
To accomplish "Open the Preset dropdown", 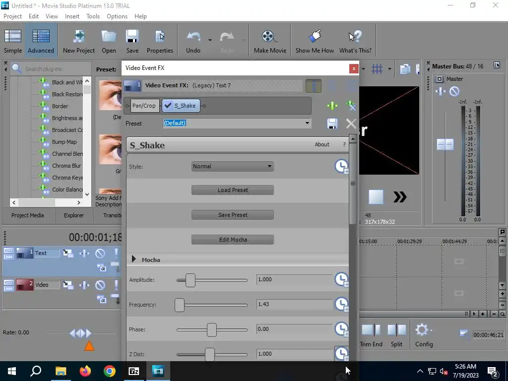I will (307, 123).
